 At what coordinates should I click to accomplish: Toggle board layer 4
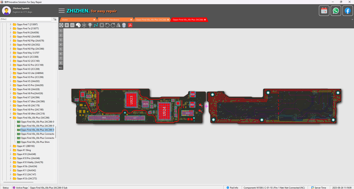click(x=61, y=44)
